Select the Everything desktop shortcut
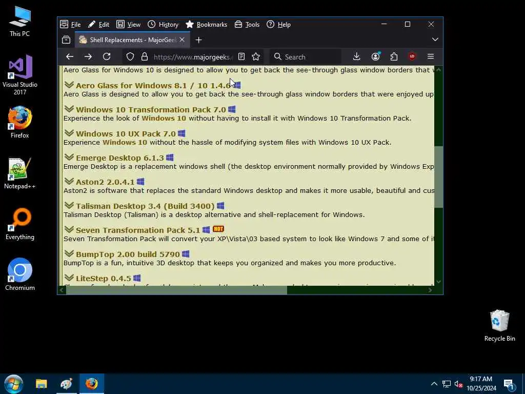 click(x=20, y=224)
